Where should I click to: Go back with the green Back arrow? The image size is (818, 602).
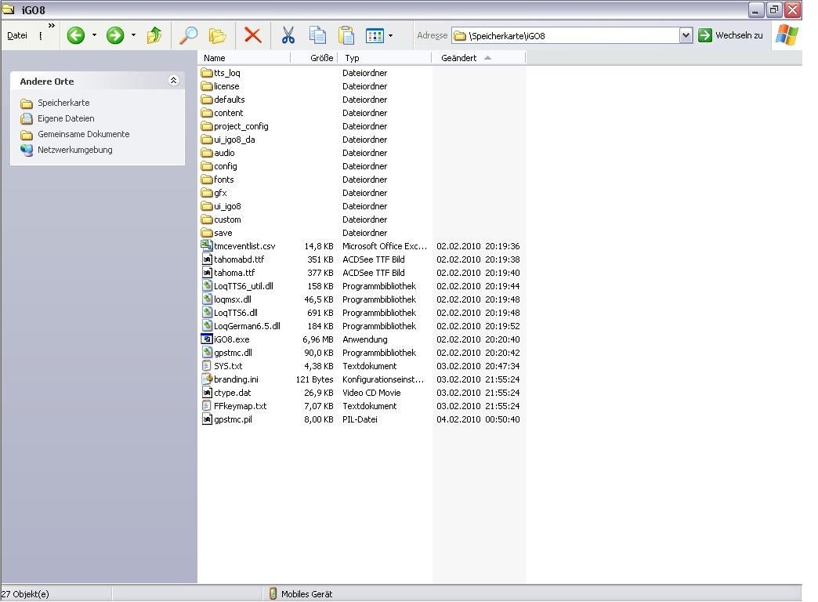click(76, 35)
